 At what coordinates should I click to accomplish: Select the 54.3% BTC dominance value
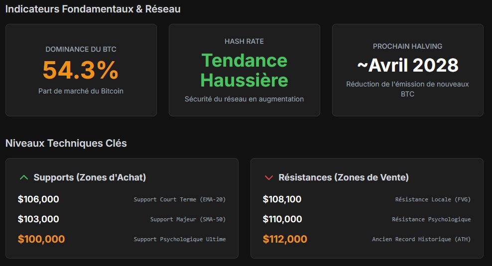pos(81,70)
